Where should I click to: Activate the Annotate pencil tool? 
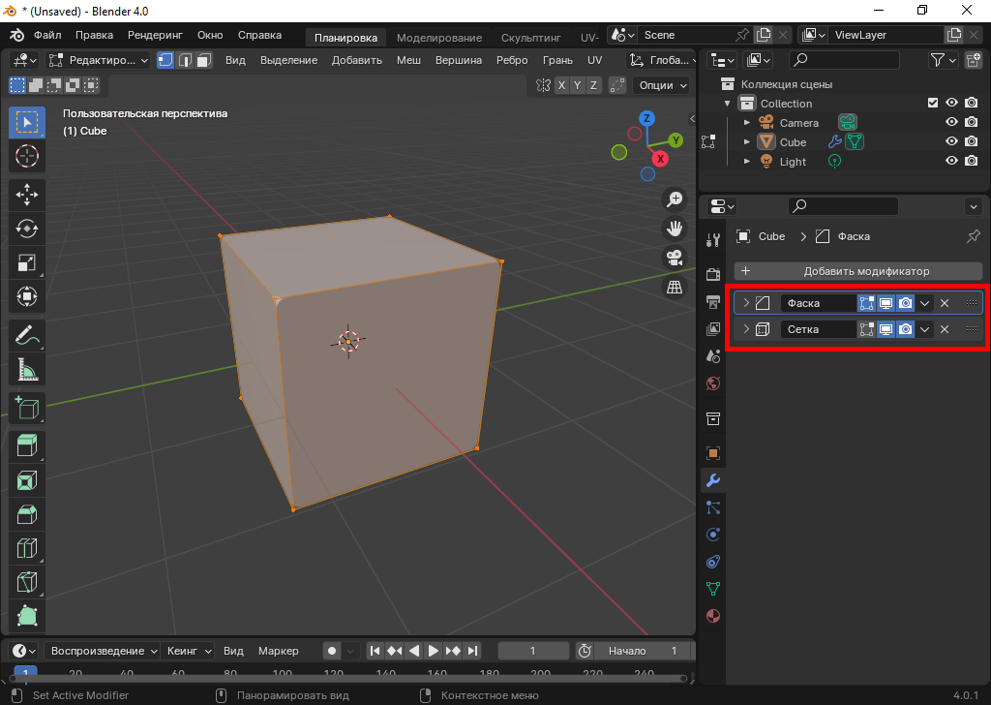click(27, 335)
